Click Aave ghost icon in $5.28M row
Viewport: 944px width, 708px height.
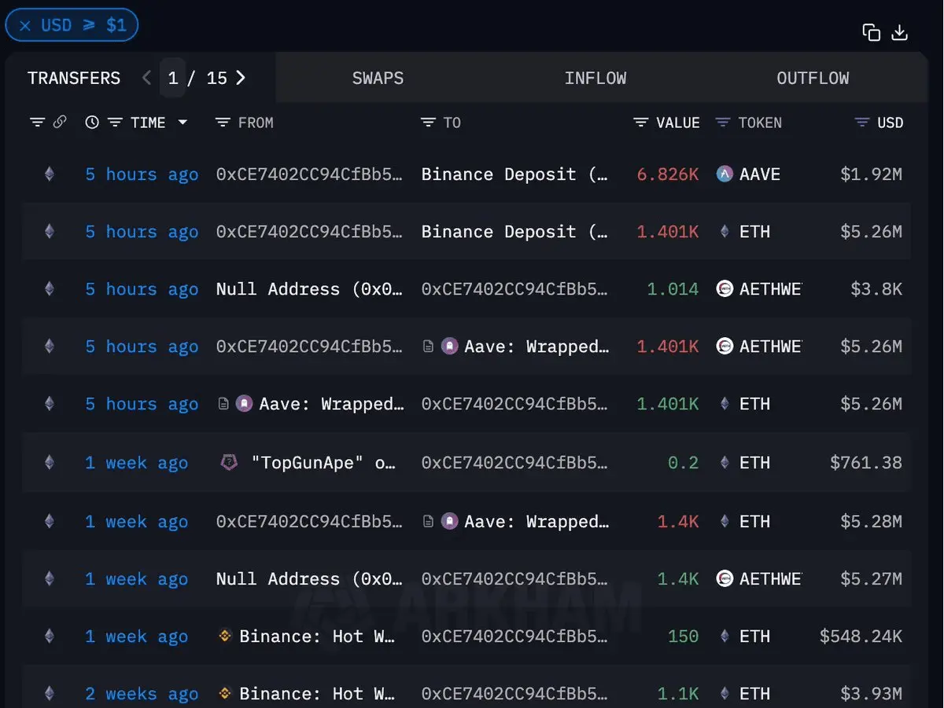coord(449,522)
